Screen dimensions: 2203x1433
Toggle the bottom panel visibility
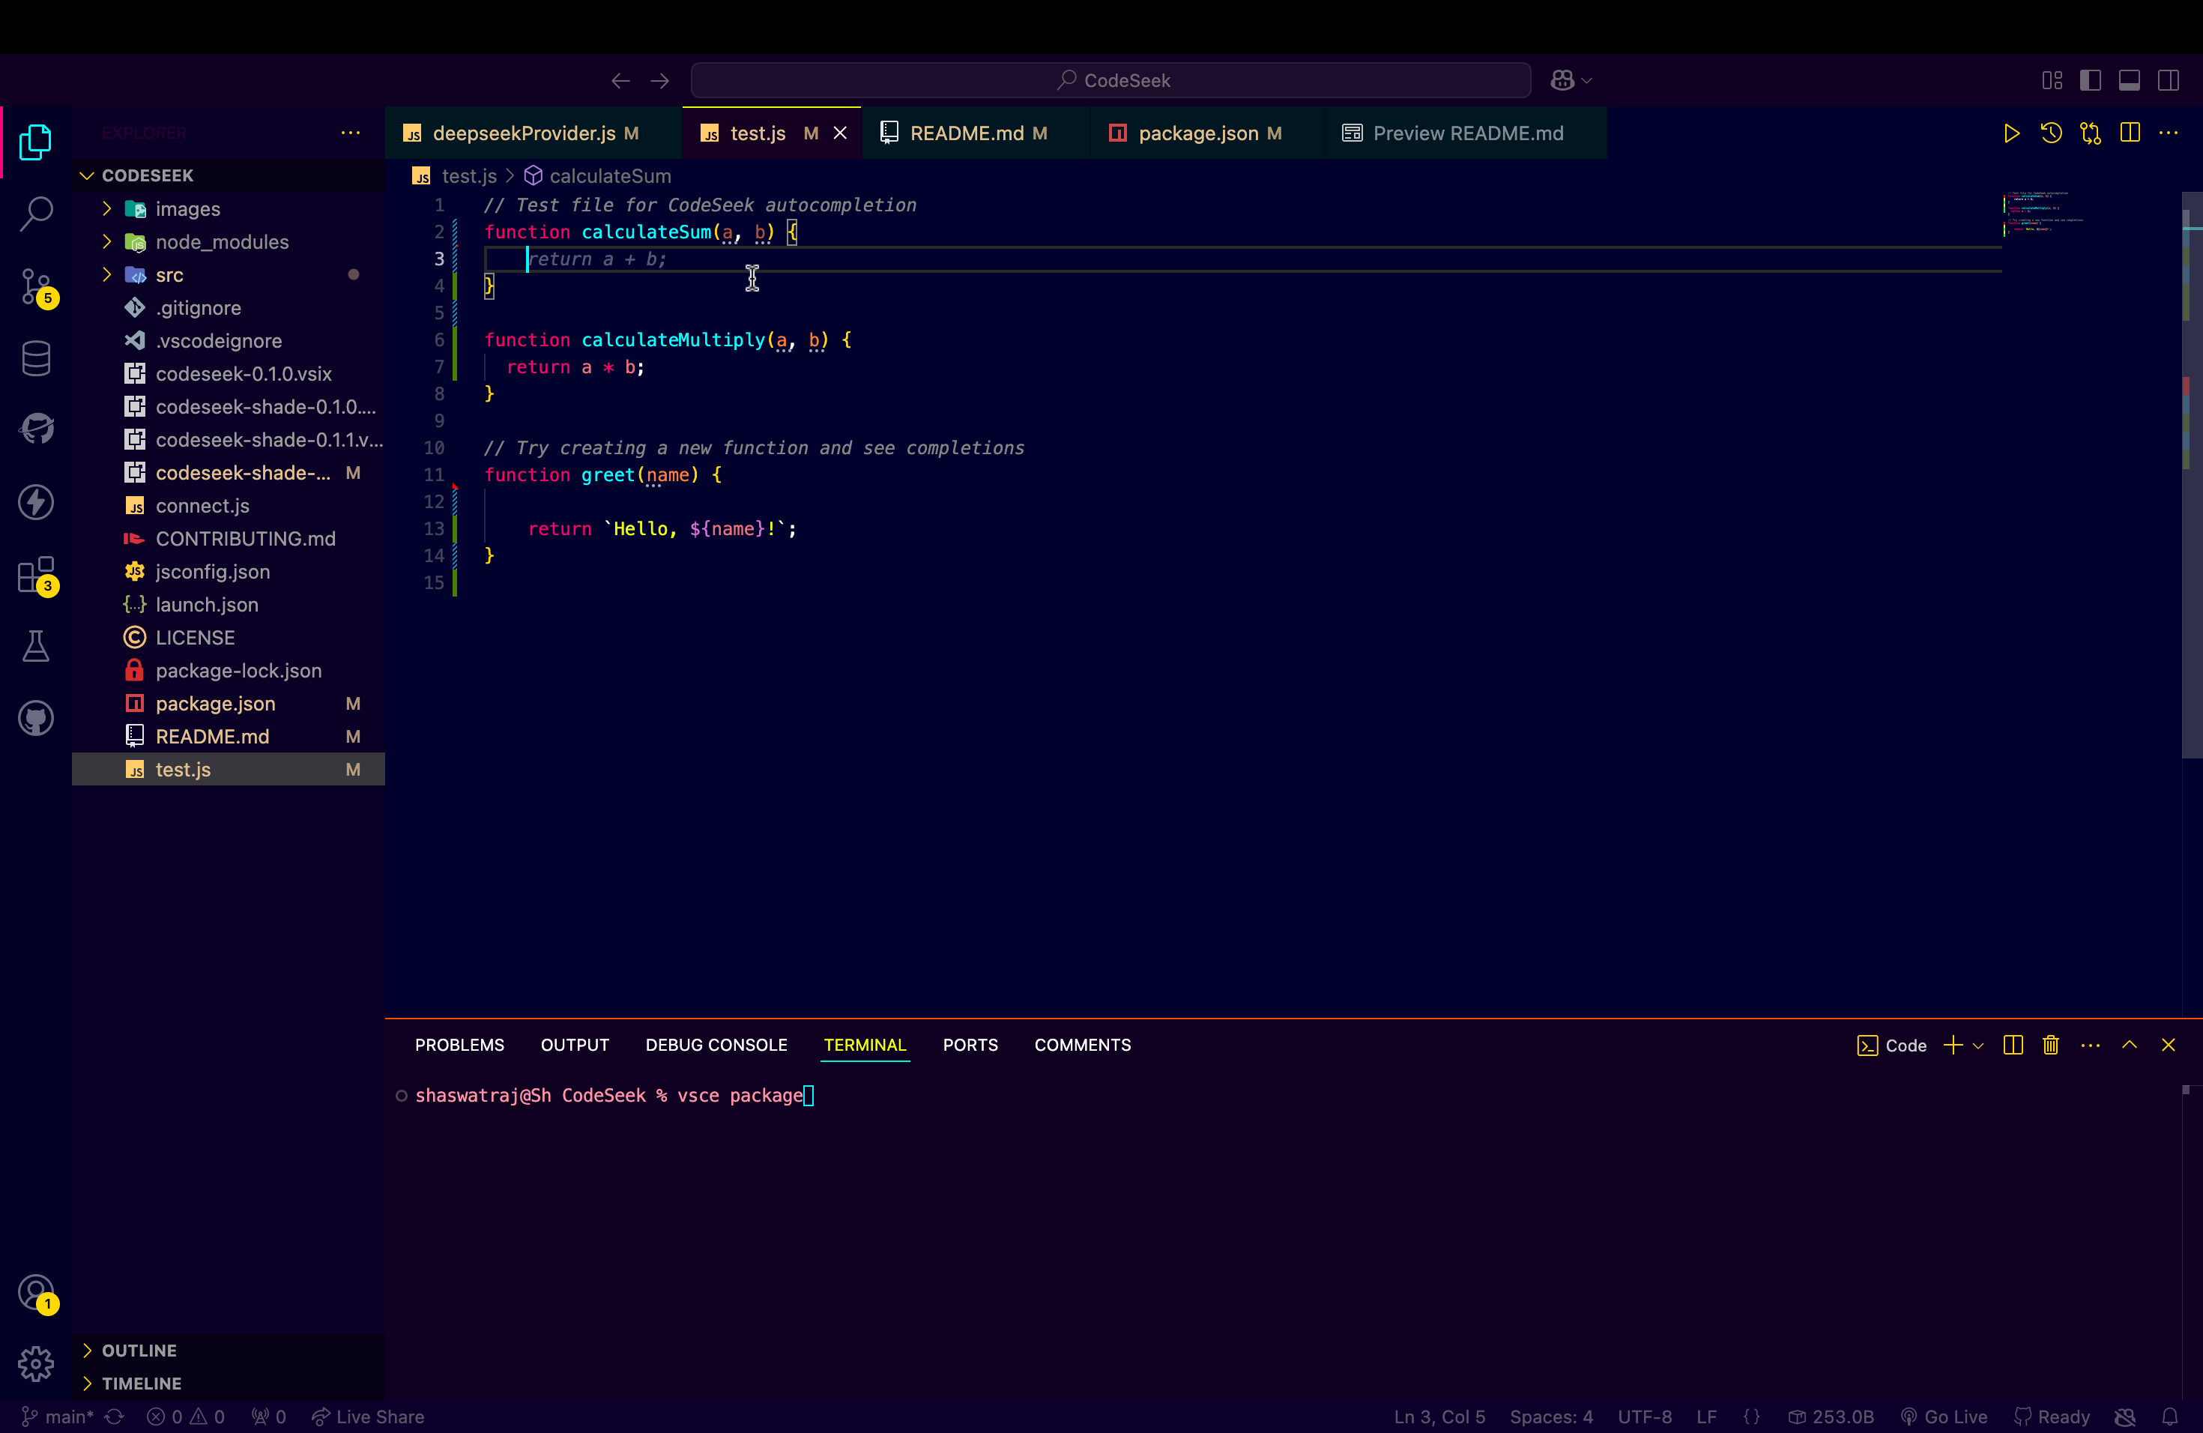[2129, 80]
